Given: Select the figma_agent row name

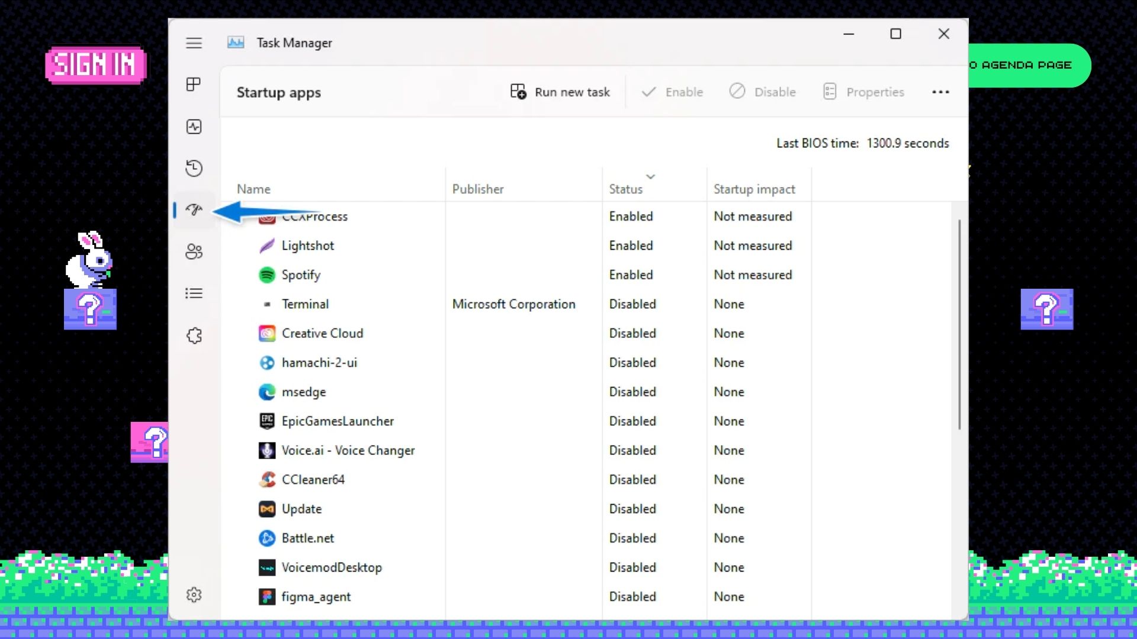Looking at the screenshot, I should pos(316,597).
